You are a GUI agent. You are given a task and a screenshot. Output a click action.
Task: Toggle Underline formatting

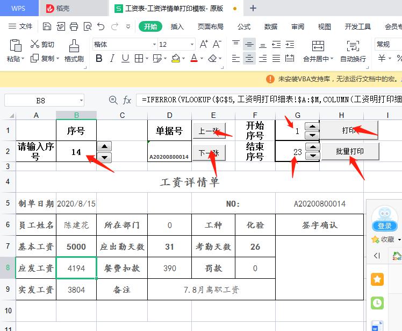[125, 59]
